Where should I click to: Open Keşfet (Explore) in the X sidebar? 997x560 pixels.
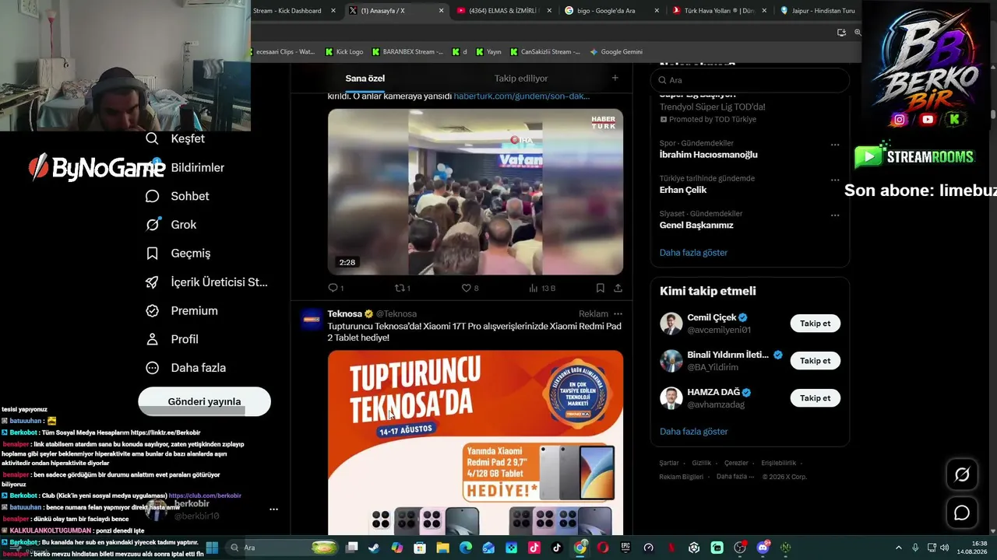point(175,138)
